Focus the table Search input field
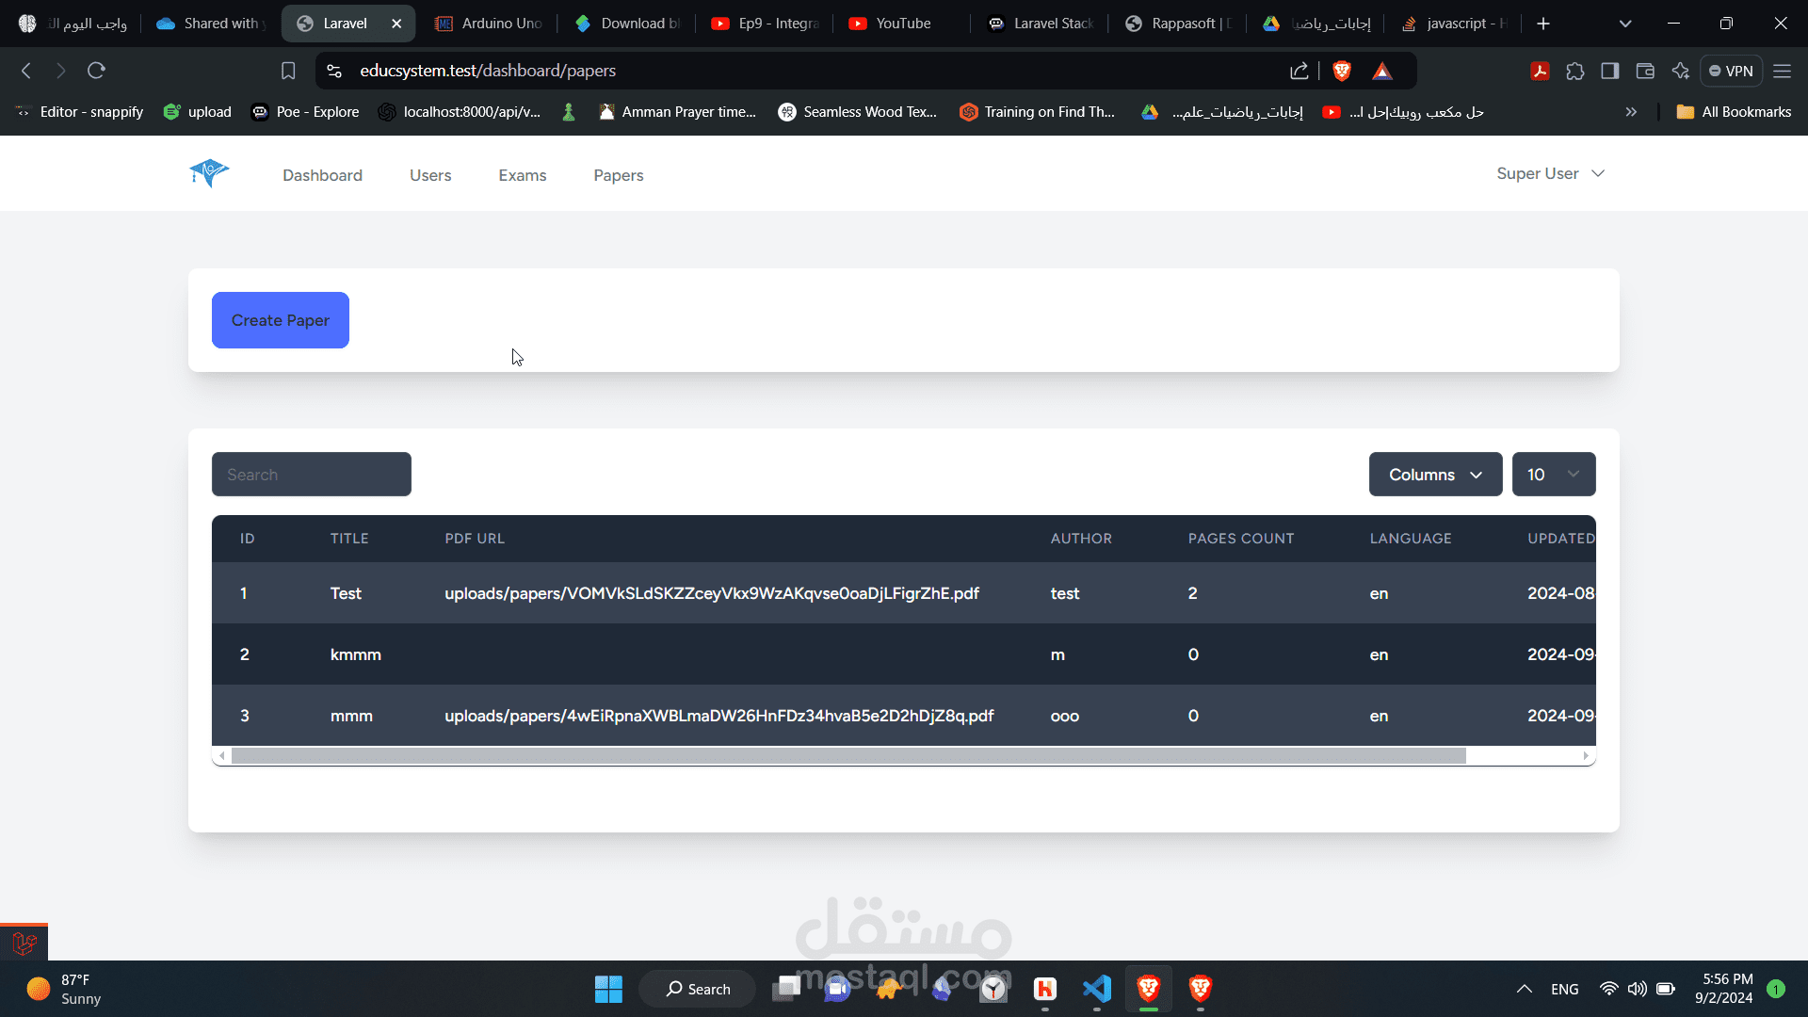The width and height of the screenshot is (1808, 1017). [311, 475]
